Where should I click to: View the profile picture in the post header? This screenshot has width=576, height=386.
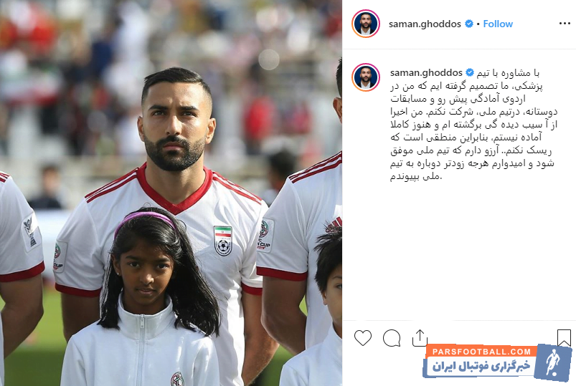366,24
